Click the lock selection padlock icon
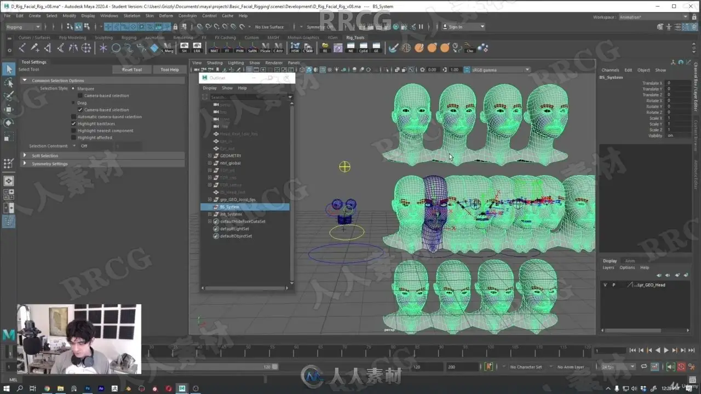This screenshot has width=701, height=394. [175, 27]
